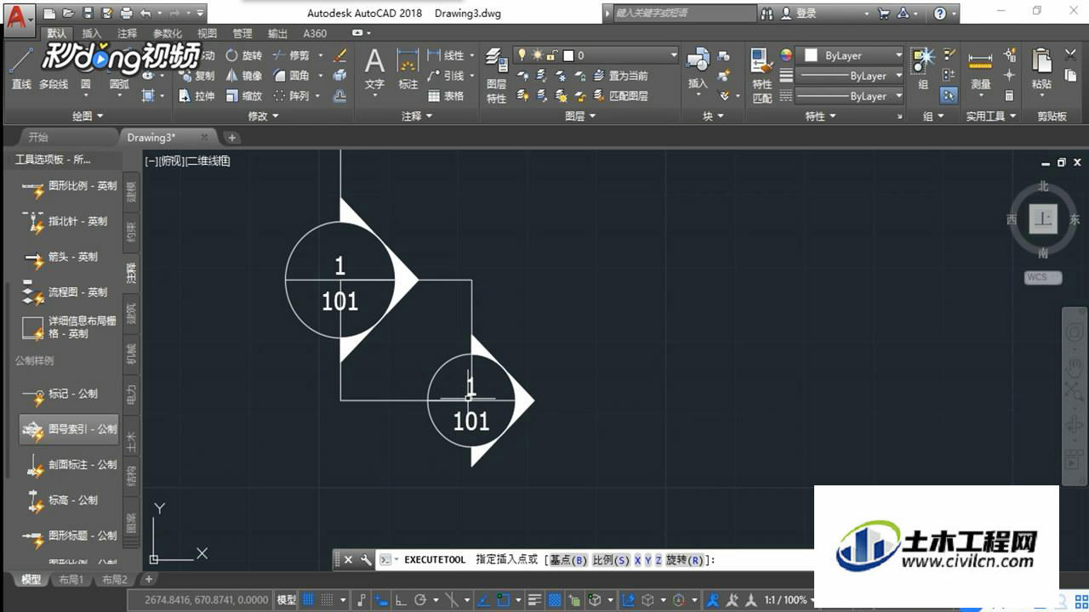Toggle selection cycling in the status bar
This screenshot has width=1089, height=612.
[x=573, y=600]
